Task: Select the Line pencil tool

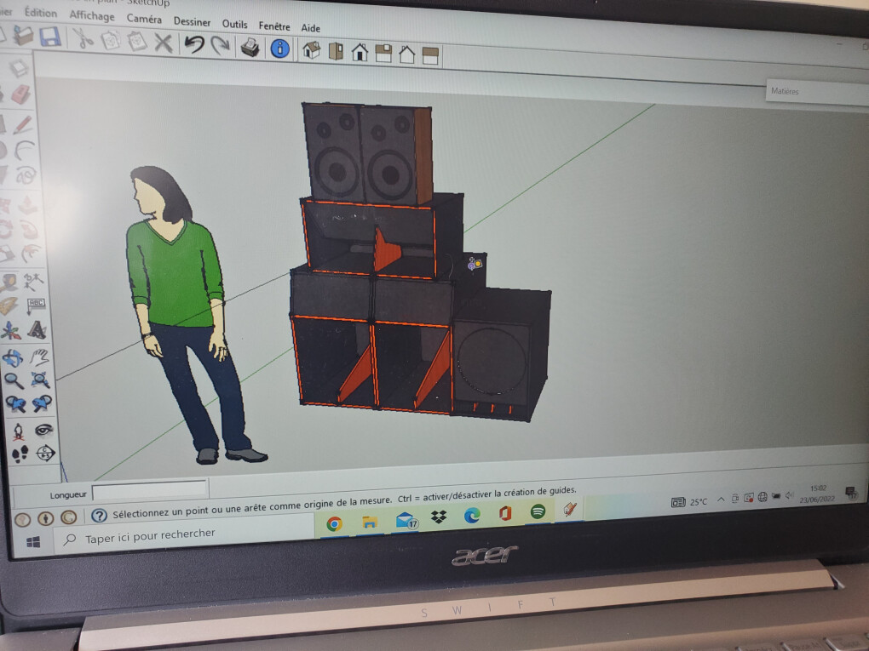Action: point(23,124)
